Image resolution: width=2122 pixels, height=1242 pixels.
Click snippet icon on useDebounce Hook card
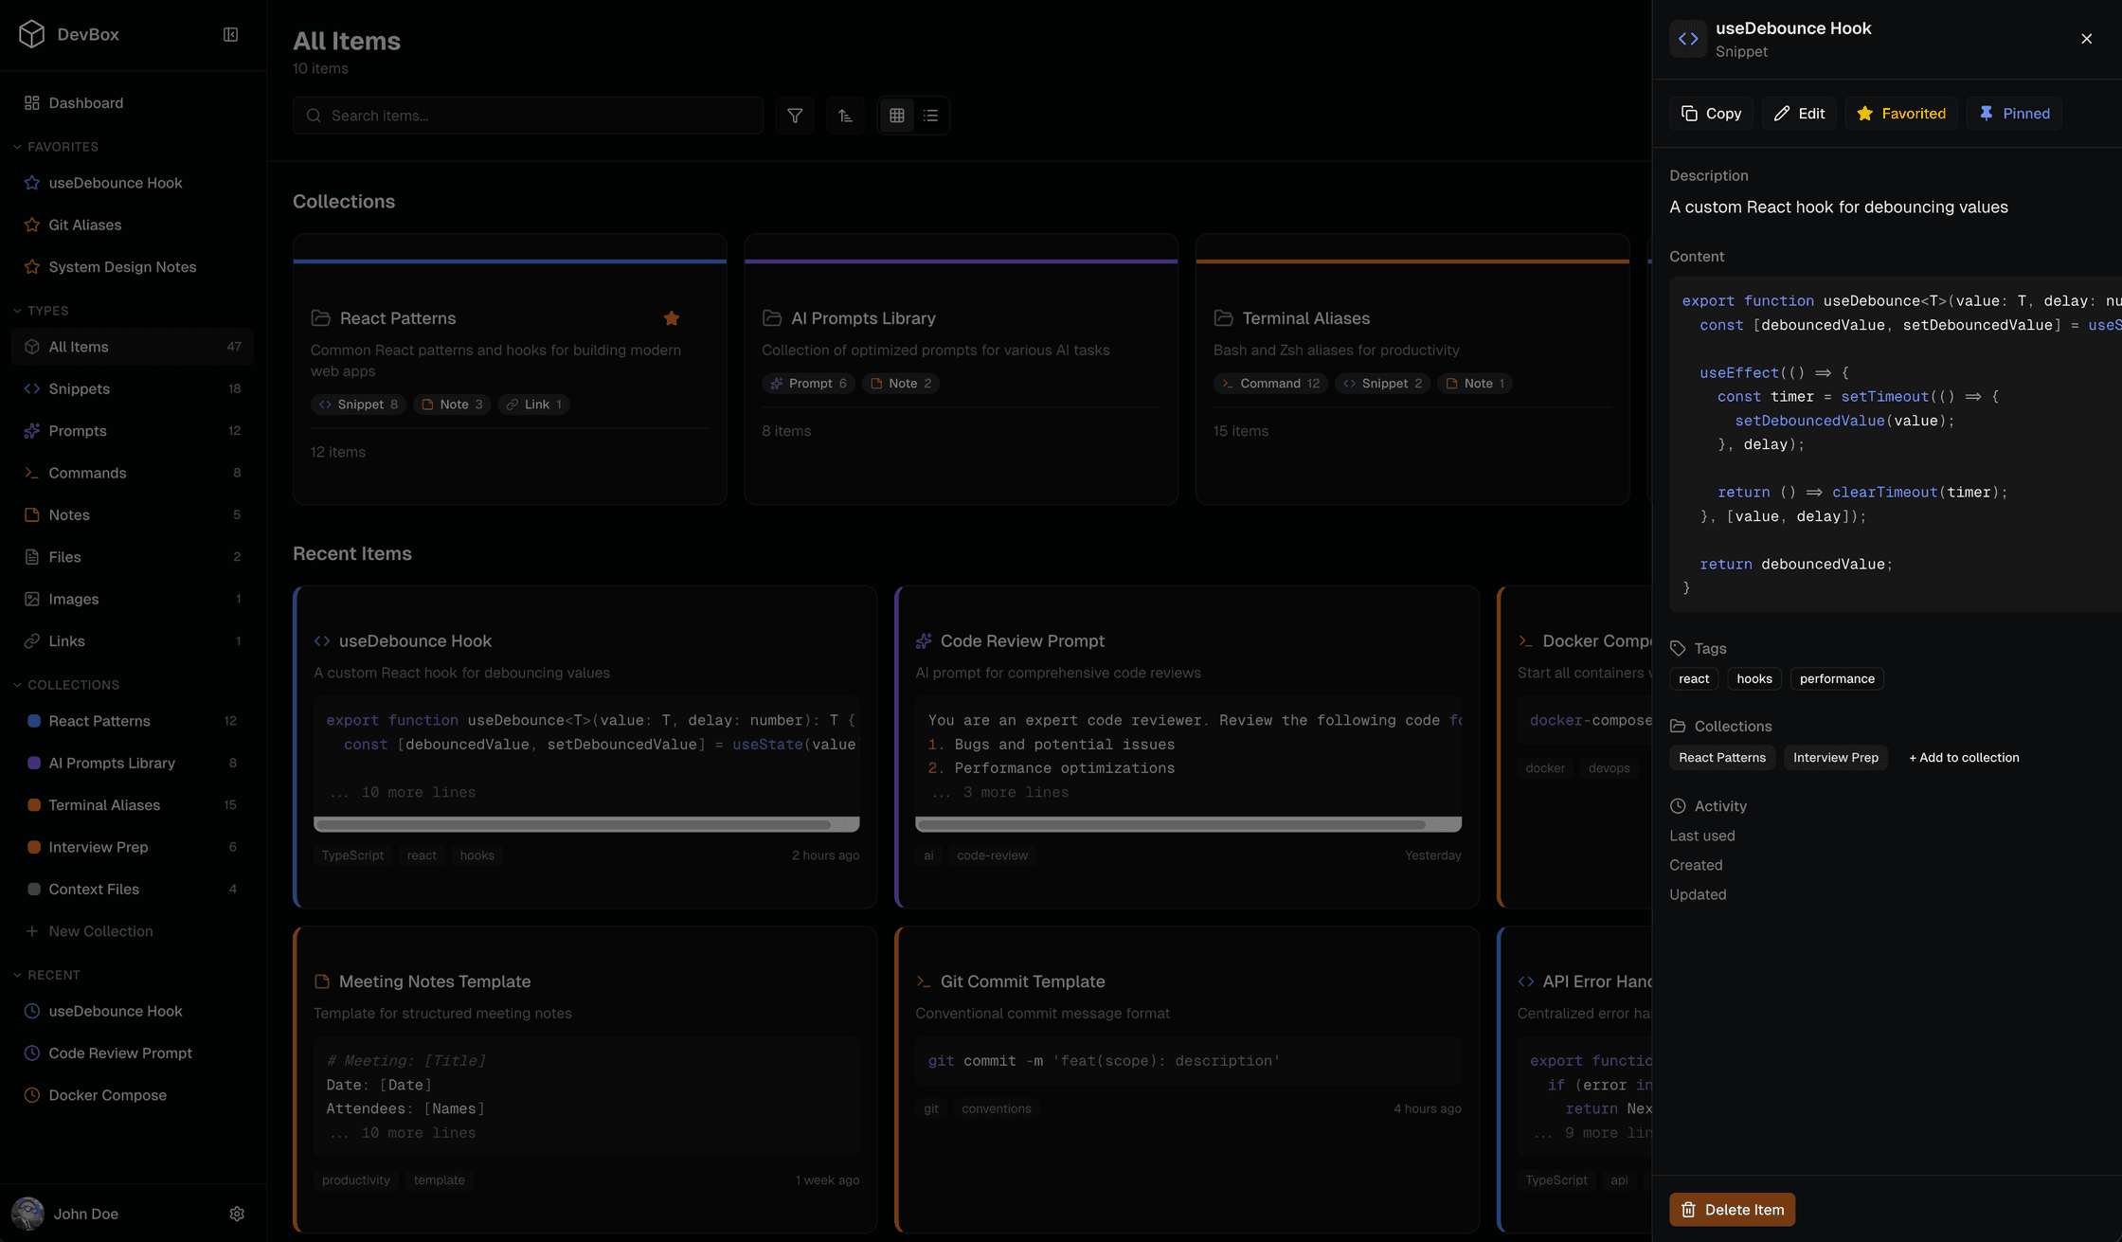(x=322, y=641)
